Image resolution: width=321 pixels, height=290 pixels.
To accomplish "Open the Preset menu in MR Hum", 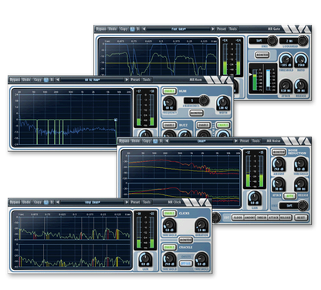I will pos(135,79).
